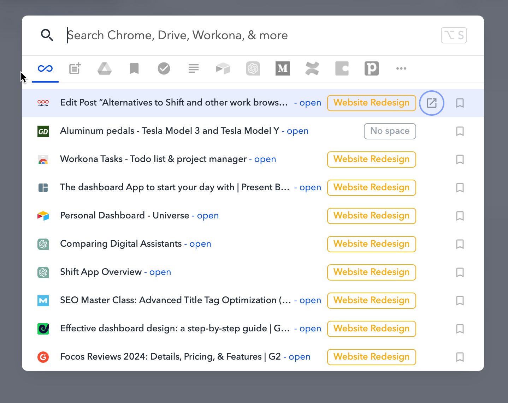
Task: Open 'Personal Dashboard - Universe' result
Action: 125,216
